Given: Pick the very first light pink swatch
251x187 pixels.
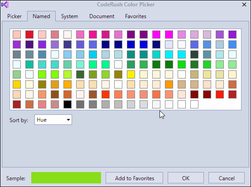Looking at the screenshot, I should coord(17,34).
